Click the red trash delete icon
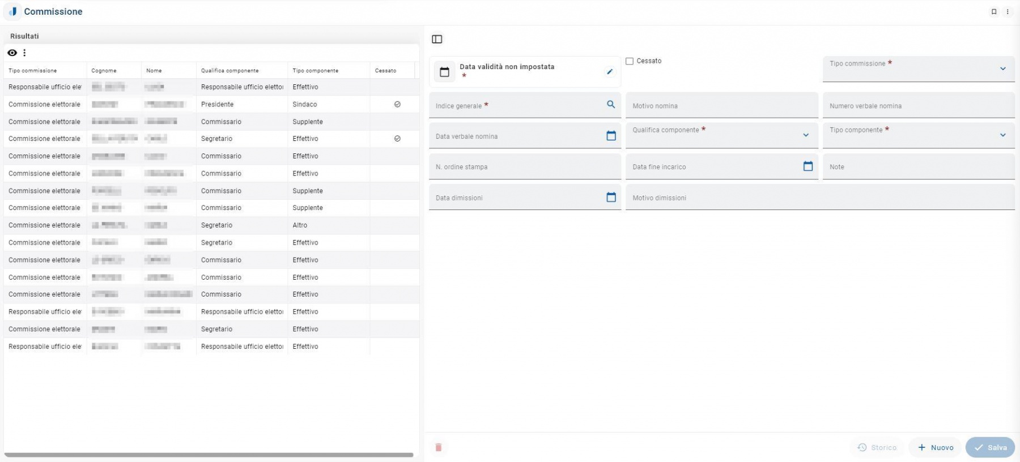This screenshot has width=1020, height=462. tap(439, 447)
